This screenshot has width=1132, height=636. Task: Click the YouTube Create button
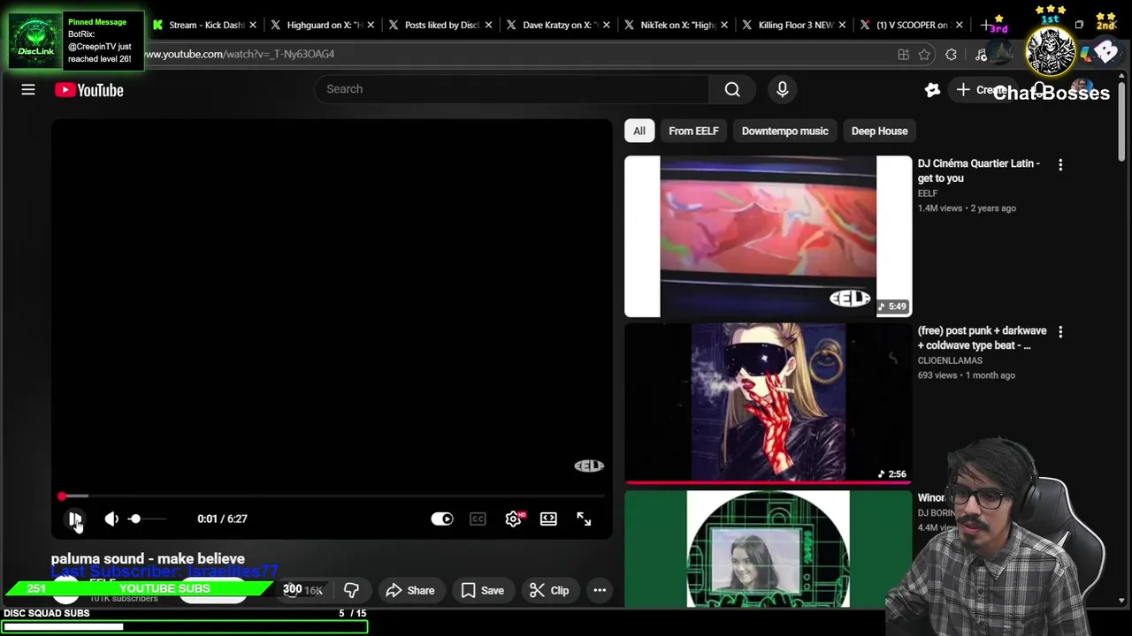tap(983, 90)
